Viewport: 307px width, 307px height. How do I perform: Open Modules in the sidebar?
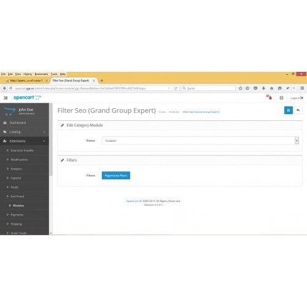pos(18,206)
